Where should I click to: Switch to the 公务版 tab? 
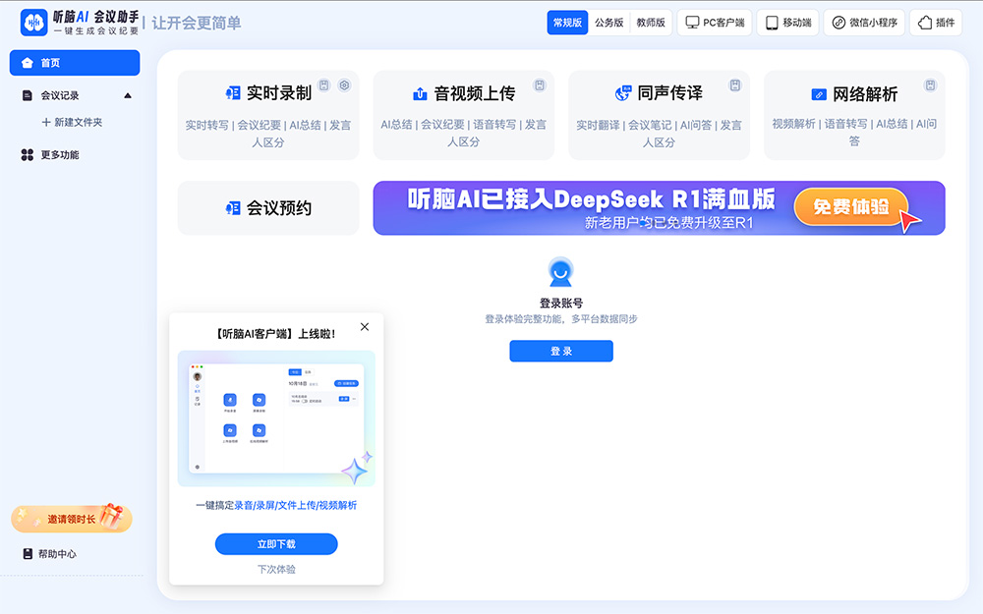tap(608, 23)
